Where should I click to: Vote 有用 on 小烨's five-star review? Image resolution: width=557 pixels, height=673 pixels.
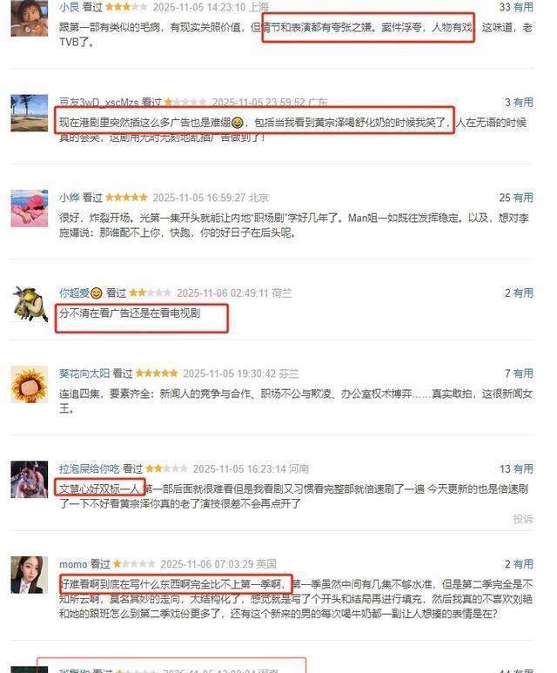point(523,198)
